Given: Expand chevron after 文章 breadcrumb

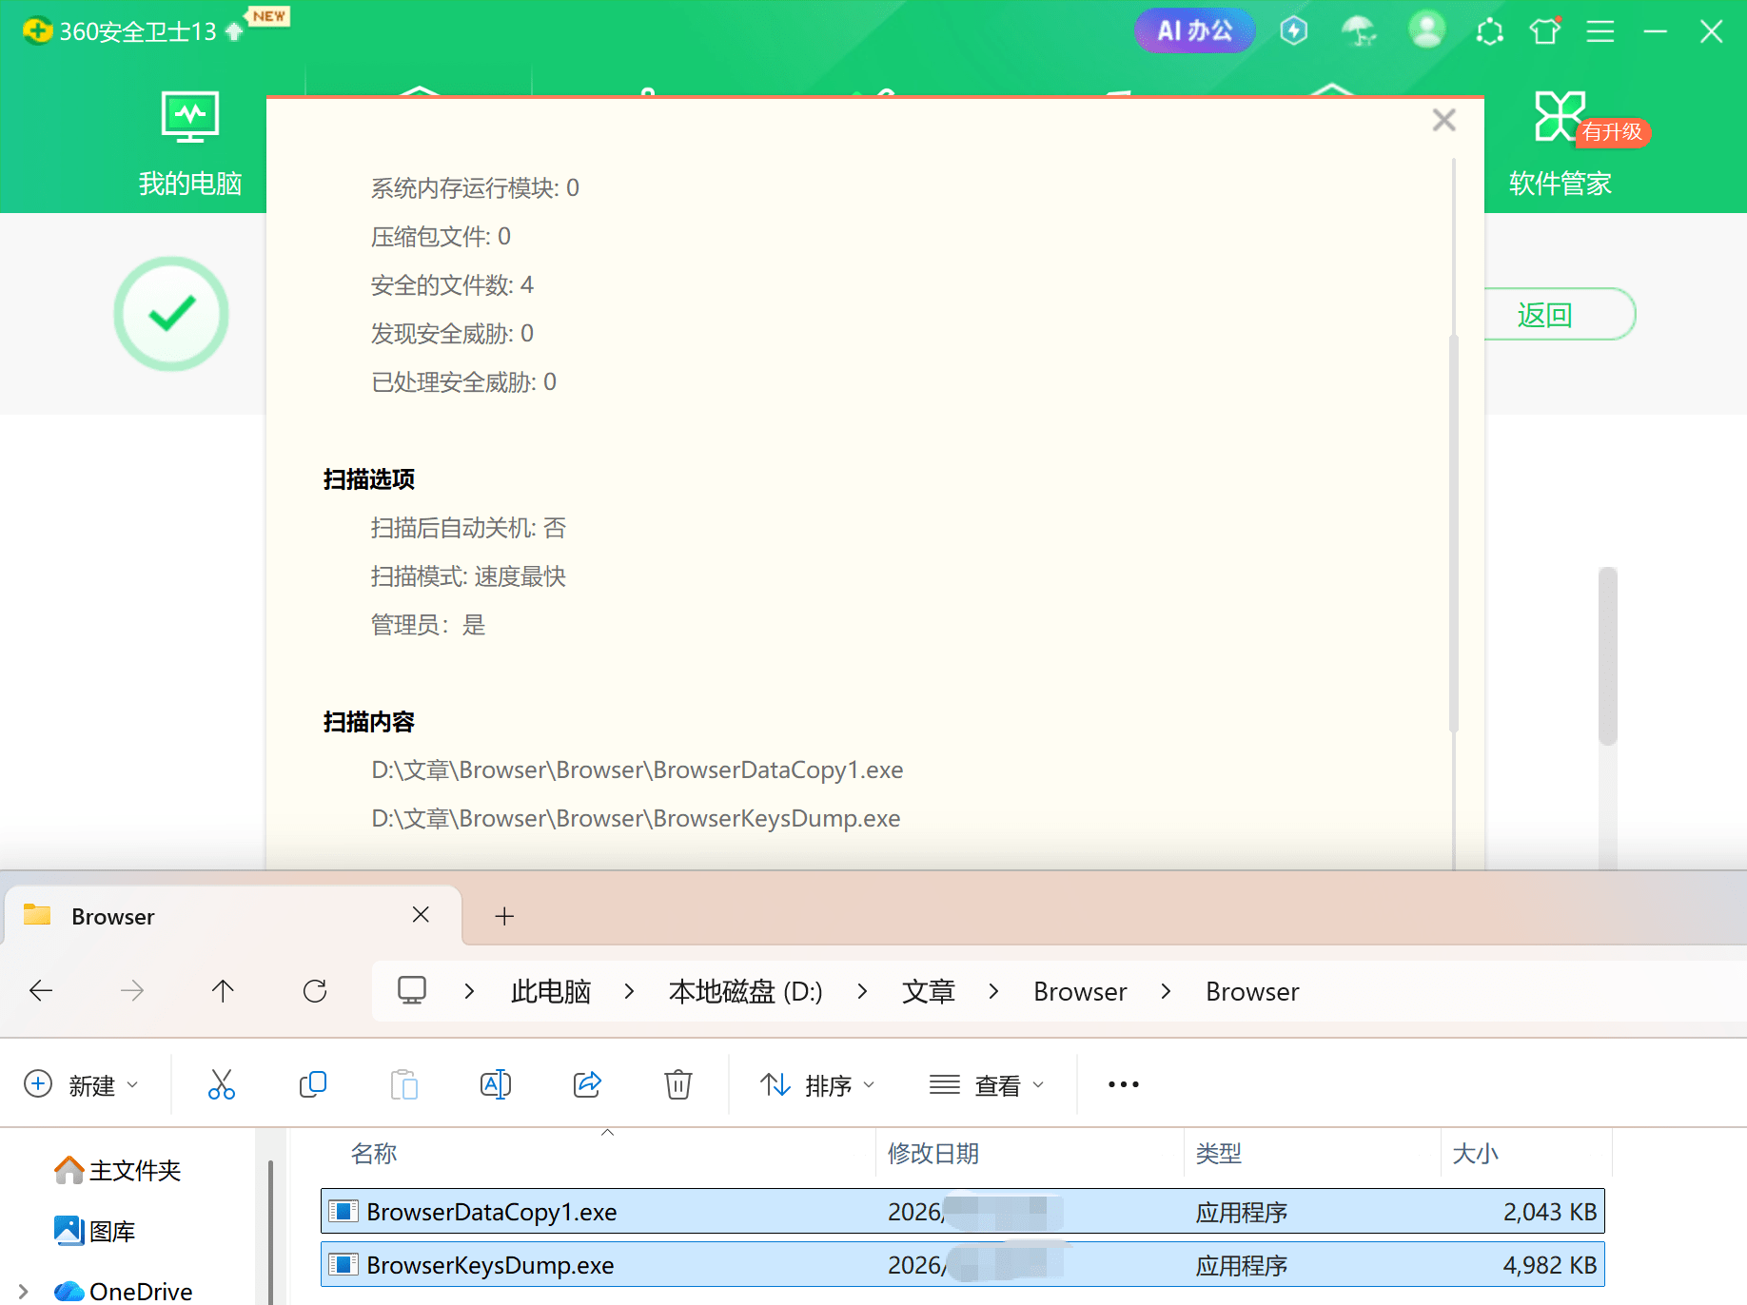Looking at the screenshot, I should coord(993,991).
